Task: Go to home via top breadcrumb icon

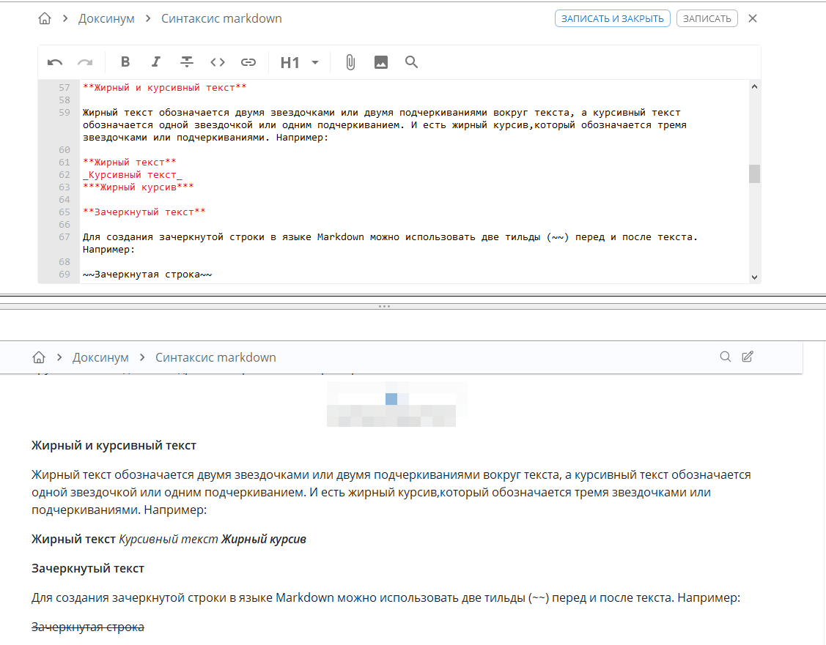Action: coord(45,19)
